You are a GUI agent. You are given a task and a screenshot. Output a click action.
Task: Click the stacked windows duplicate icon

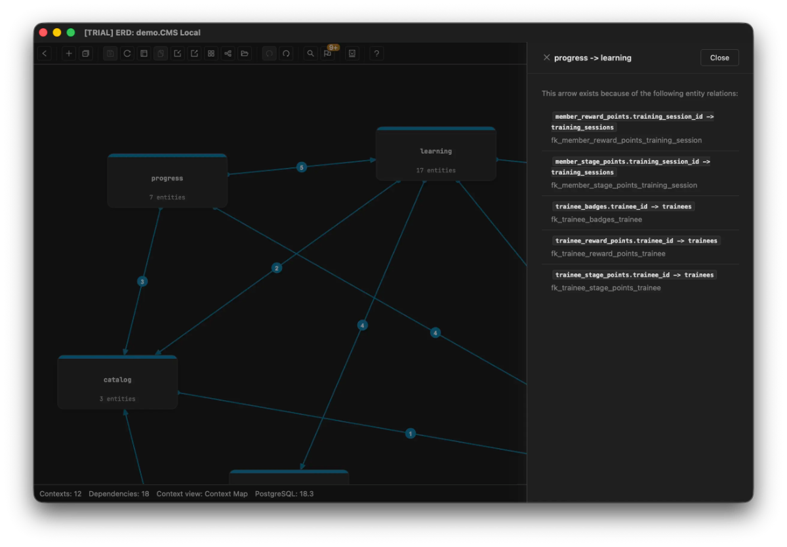85,54
